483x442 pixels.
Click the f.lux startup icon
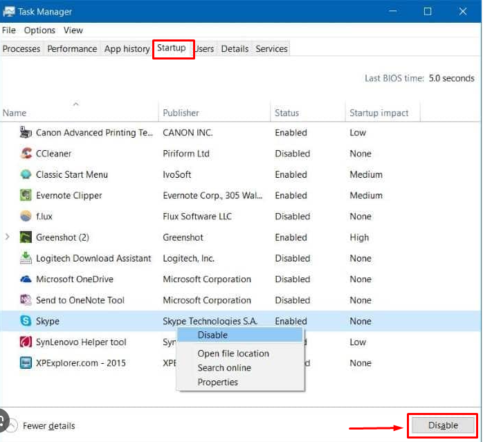[x=26, y=217]
